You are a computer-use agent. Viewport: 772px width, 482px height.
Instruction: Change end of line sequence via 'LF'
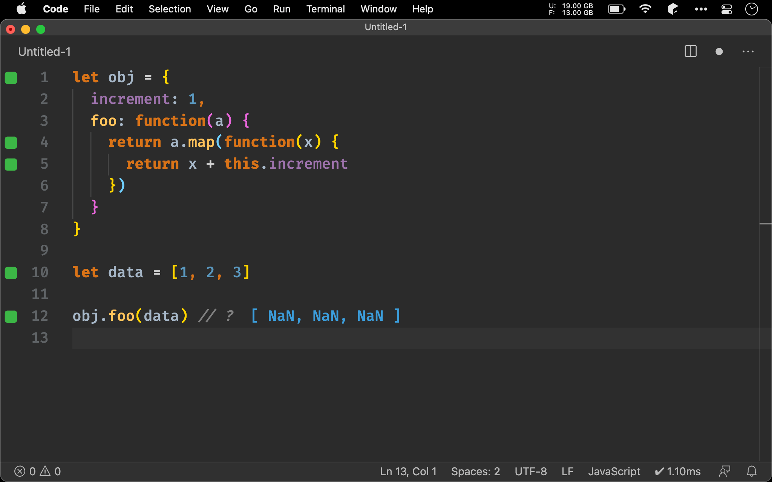pos(567,471)
